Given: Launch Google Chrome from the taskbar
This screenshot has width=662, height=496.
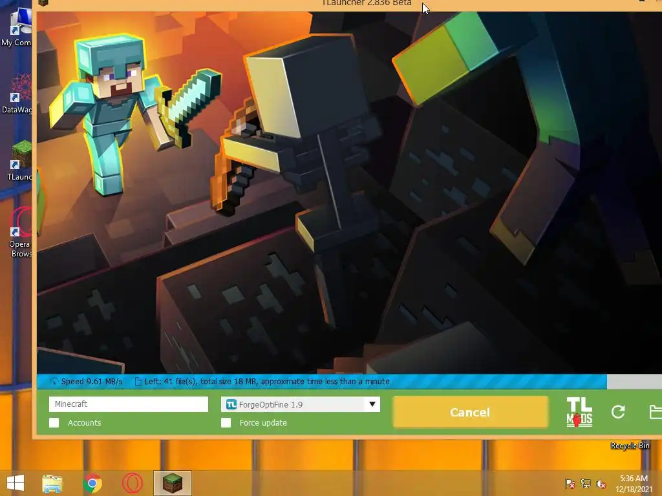Looking at the screenshot, I should tap(92, 483).
